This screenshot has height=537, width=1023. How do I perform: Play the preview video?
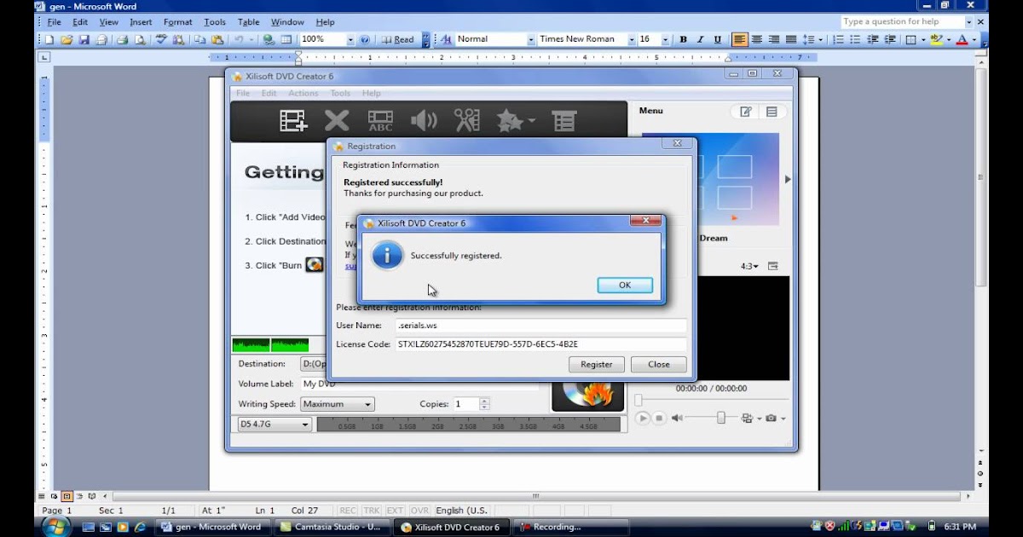pyautogui.click(x=643, y=419)
